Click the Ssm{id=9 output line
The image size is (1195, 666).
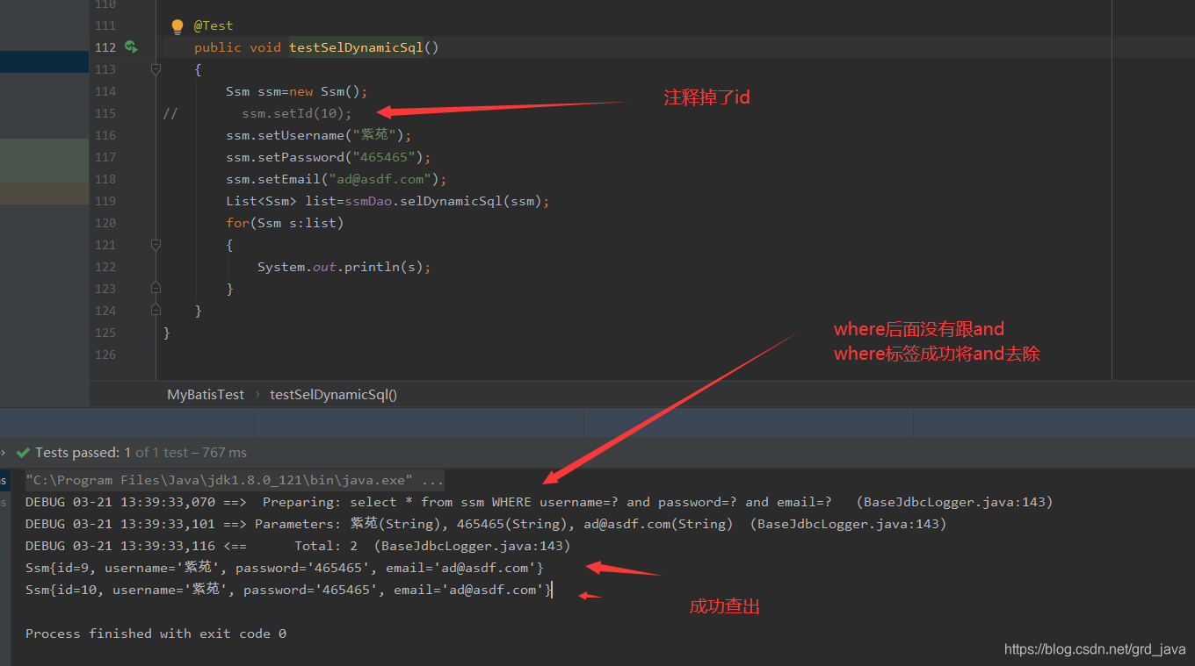point(285,568)
